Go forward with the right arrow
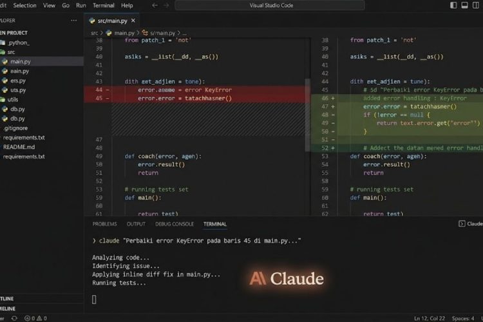Viewport: 483px width, 322px height. [166, 6]
